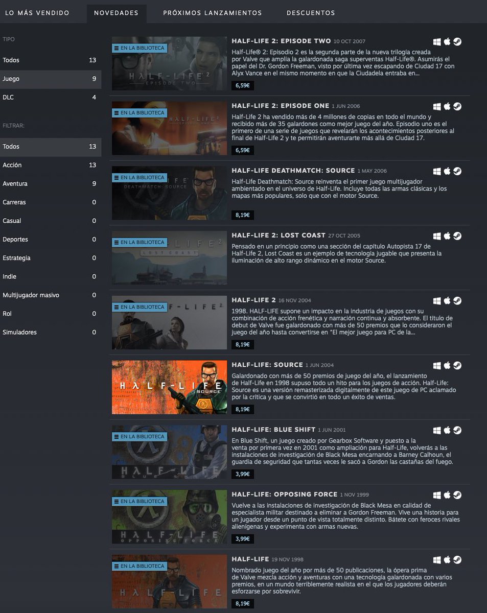The image size is (487, 613).
Task: Click En la biblioteca badge on Opposing Force
Action: 140,502
